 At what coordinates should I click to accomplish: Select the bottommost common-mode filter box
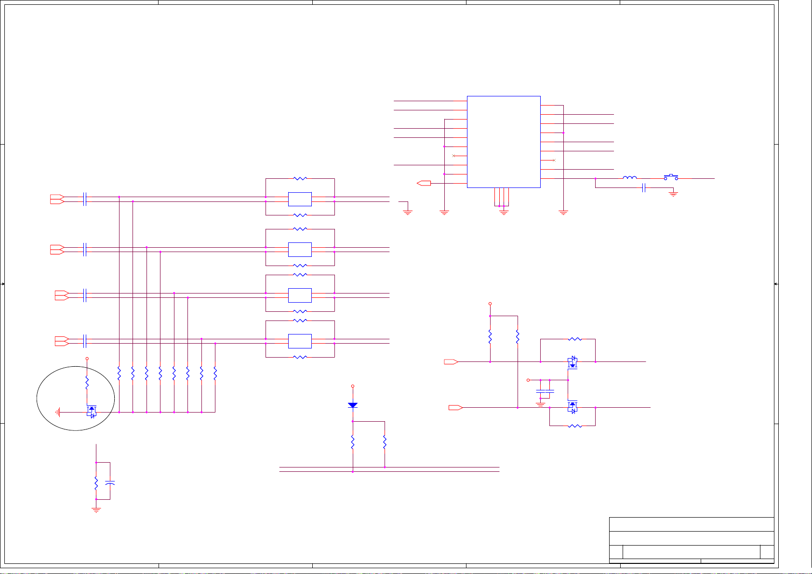pos(300,341)
